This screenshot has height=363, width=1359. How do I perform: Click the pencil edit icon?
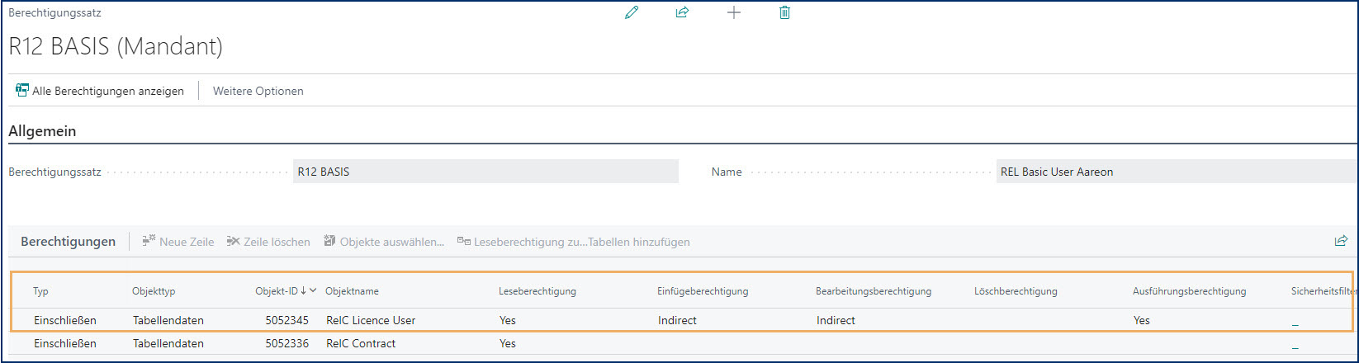pos(632,12)
